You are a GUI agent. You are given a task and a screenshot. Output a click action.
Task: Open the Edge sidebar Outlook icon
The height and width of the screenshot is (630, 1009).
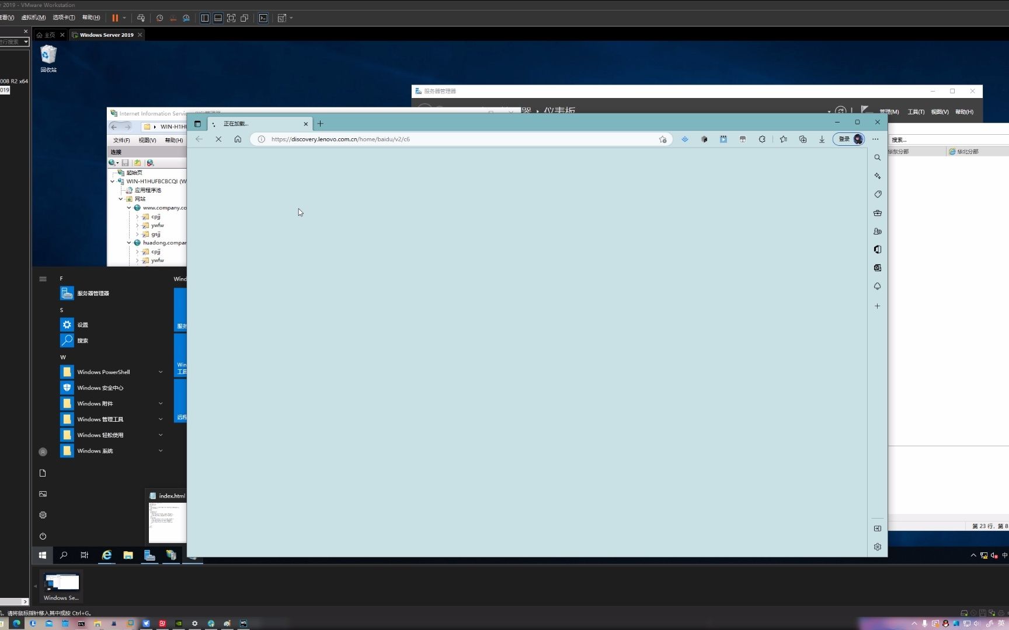point(877,268)
